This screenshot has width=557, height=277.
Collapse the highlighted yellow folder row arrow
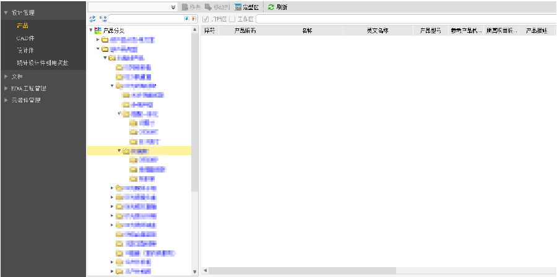click(x=119, y=150)
